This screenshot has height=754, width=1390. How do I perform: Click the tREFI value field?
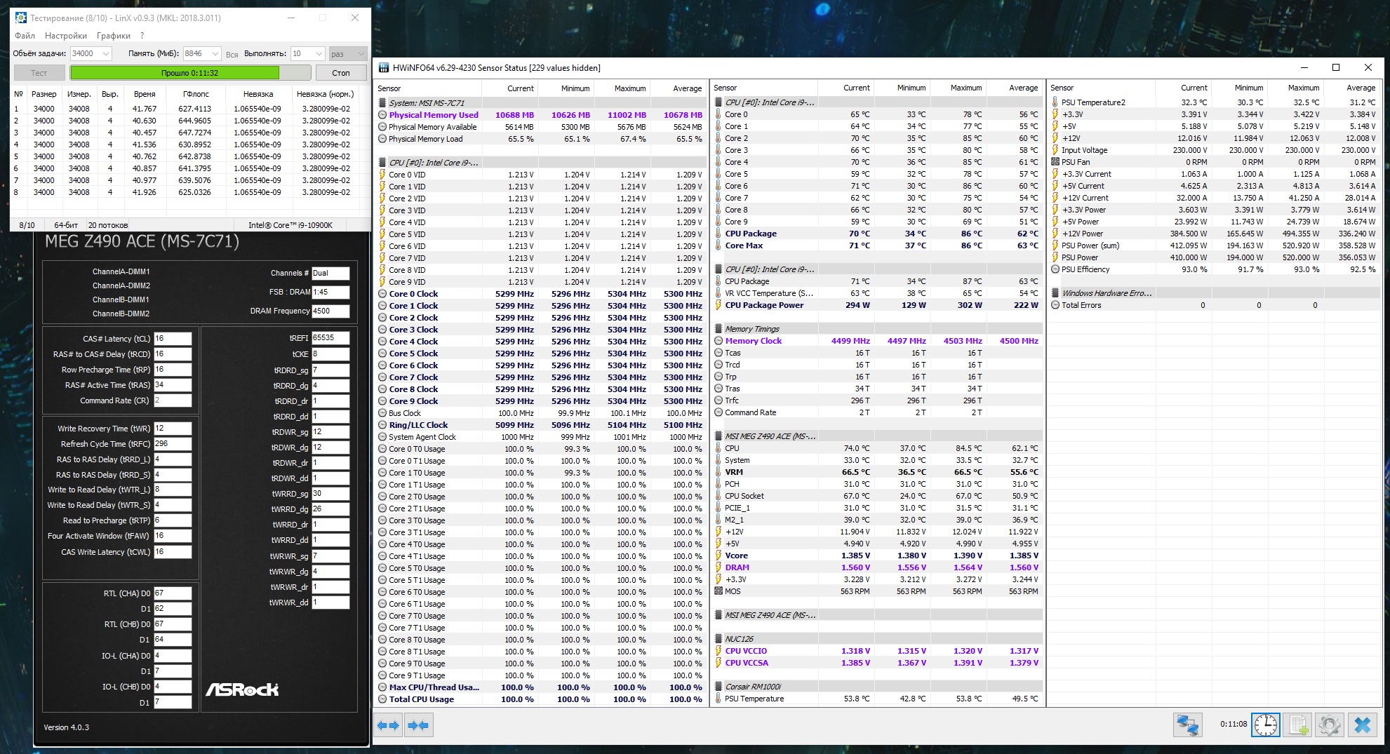[330, 338]
